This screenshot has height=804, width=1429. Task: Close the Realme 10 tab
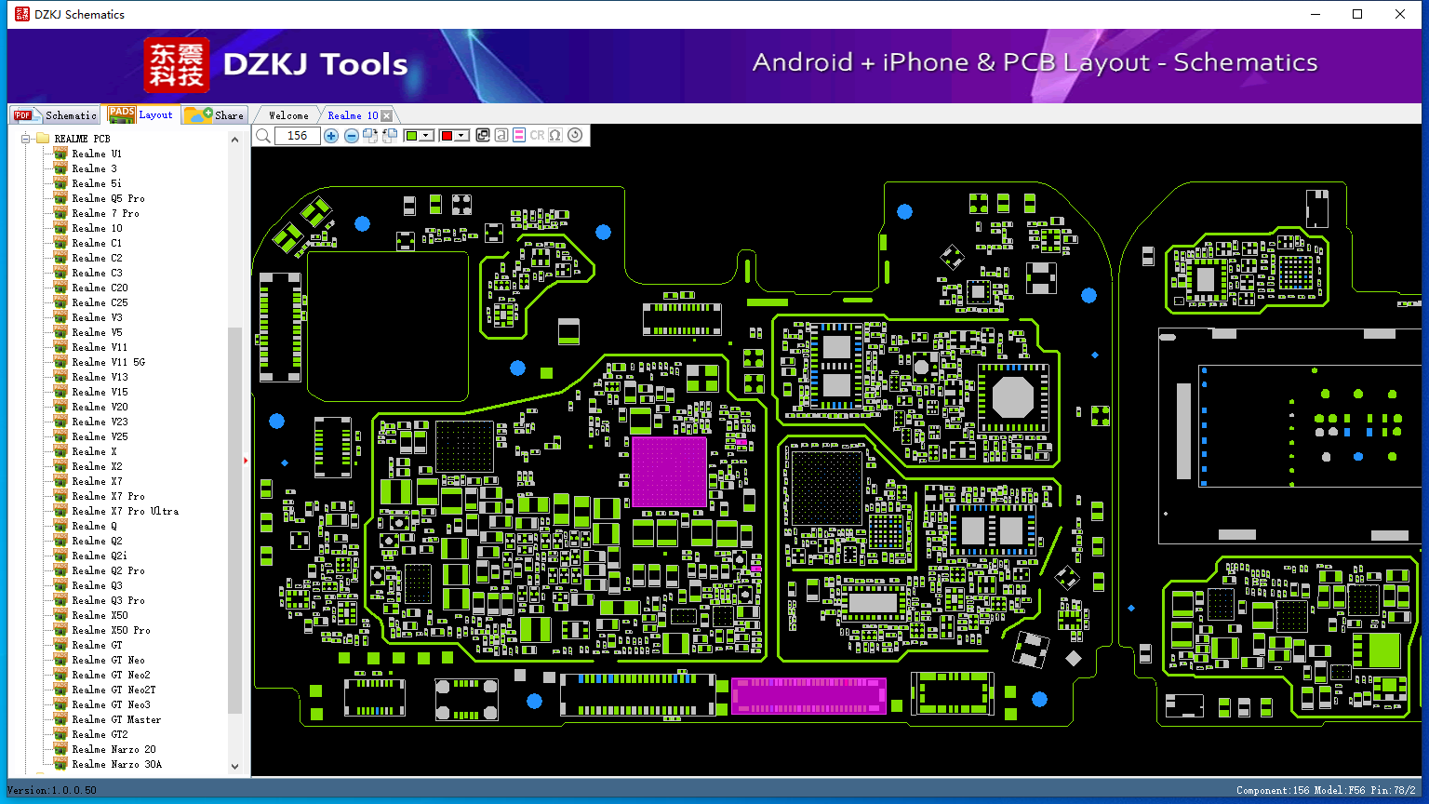pyautogui.click(x=387, y=115)
